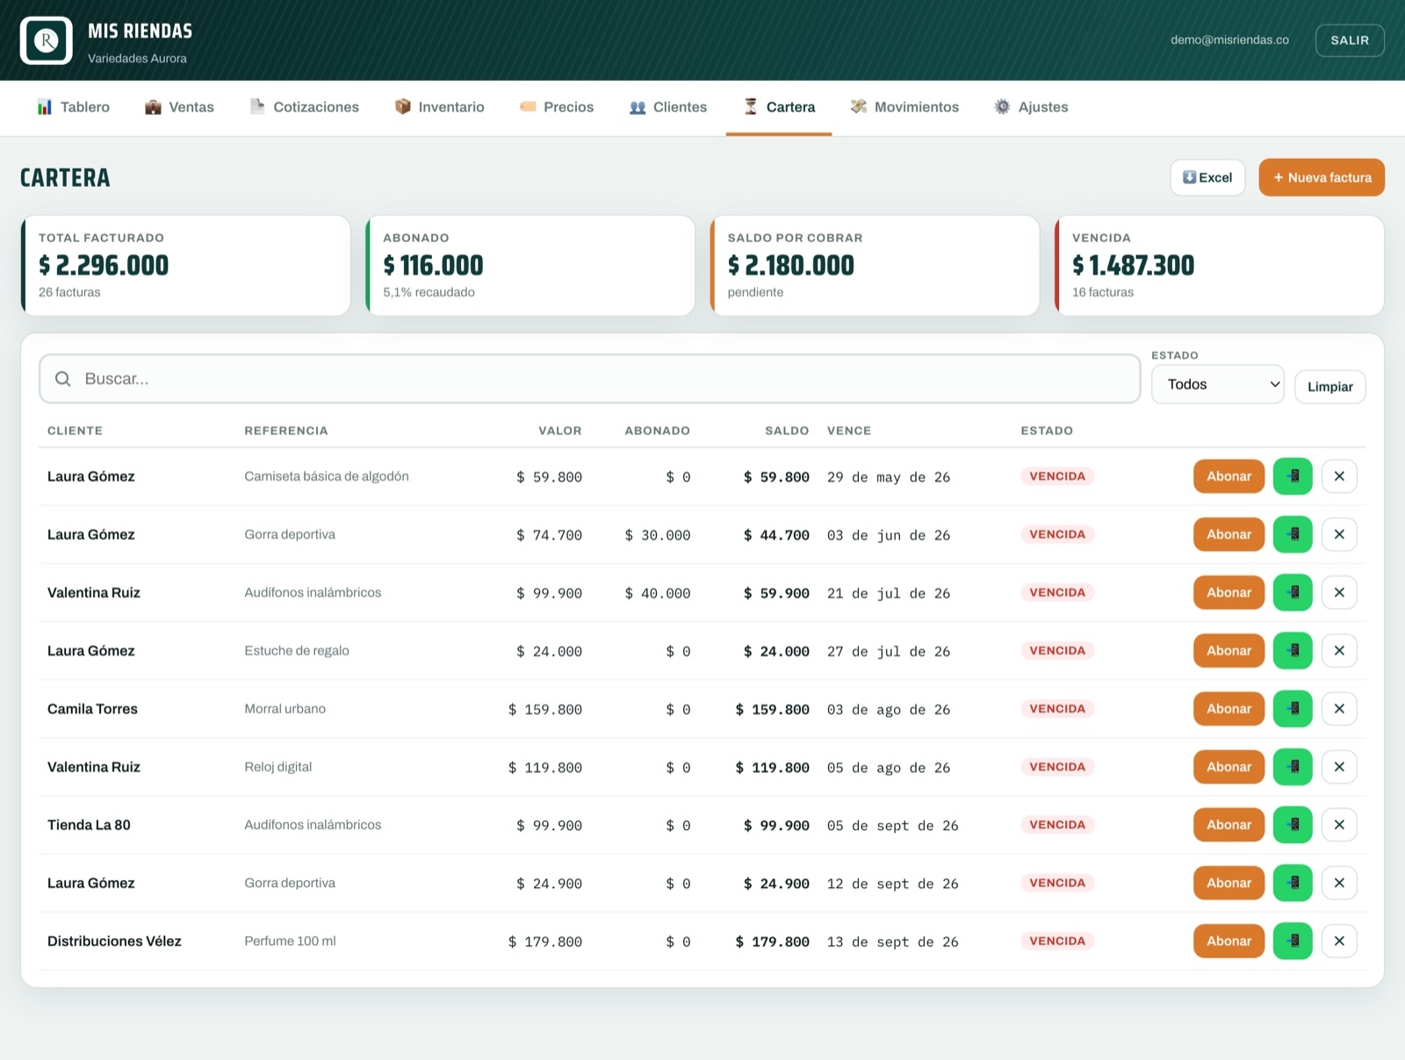Open the Tablero tab
Screen dimensions: 1405x1060
[x=74, y=107]
